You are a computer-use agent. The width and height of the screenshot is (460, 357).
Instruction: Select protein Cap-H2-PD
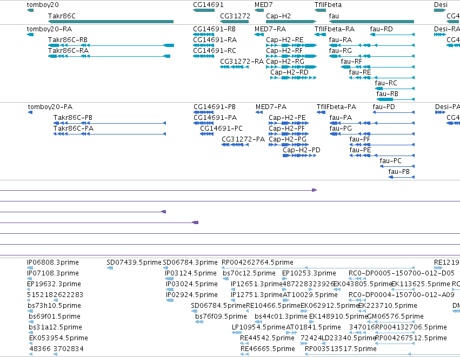tap(299, 156)
